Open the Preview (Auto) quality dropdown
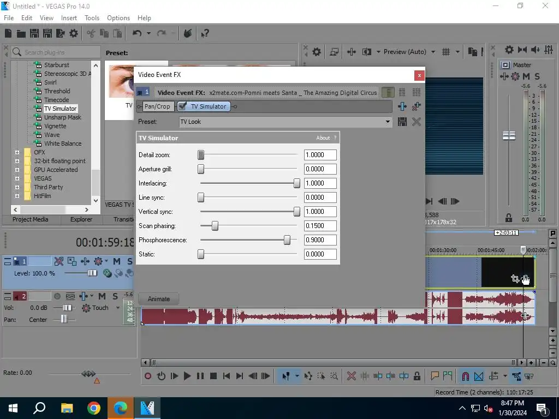 coord(433,52)
